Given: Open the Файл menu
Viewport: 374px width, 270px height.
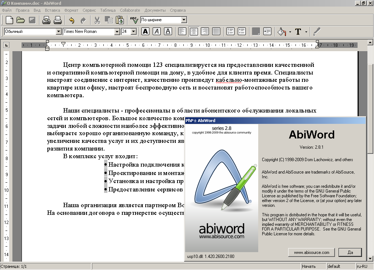Looking at the screenshot, I should click(x=7, y=10).
